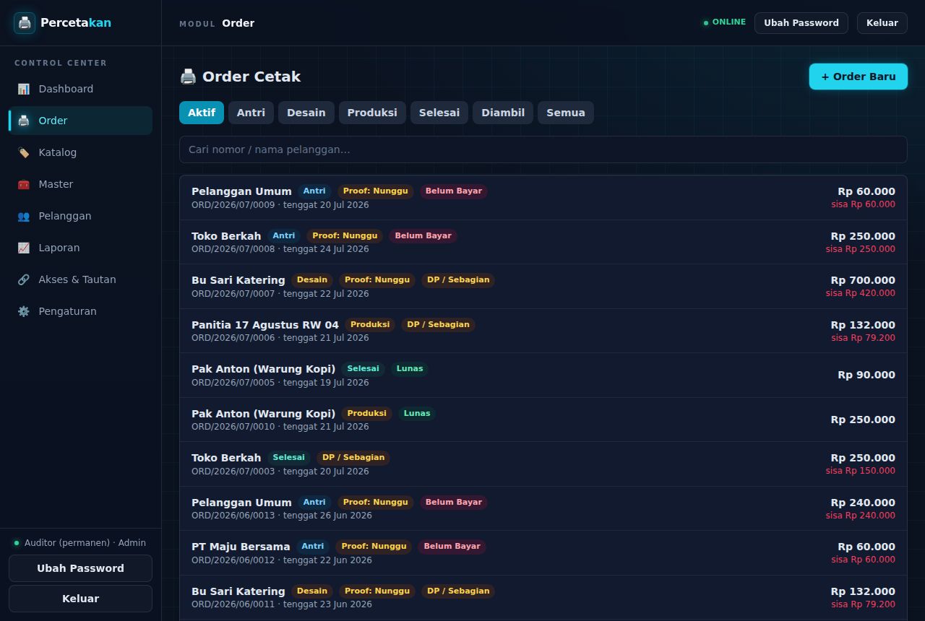Open Pengaturan via the gear icon
Viewport: 925px width, 621px height.
tap(24, 311)
